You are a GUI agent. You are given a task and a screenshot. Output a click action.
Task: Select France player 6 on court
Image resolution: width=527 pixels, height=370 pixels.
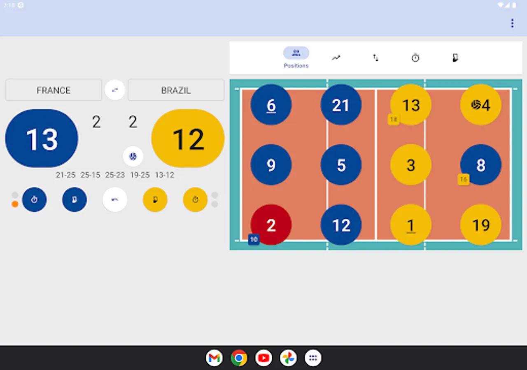[x=271, y=105]
